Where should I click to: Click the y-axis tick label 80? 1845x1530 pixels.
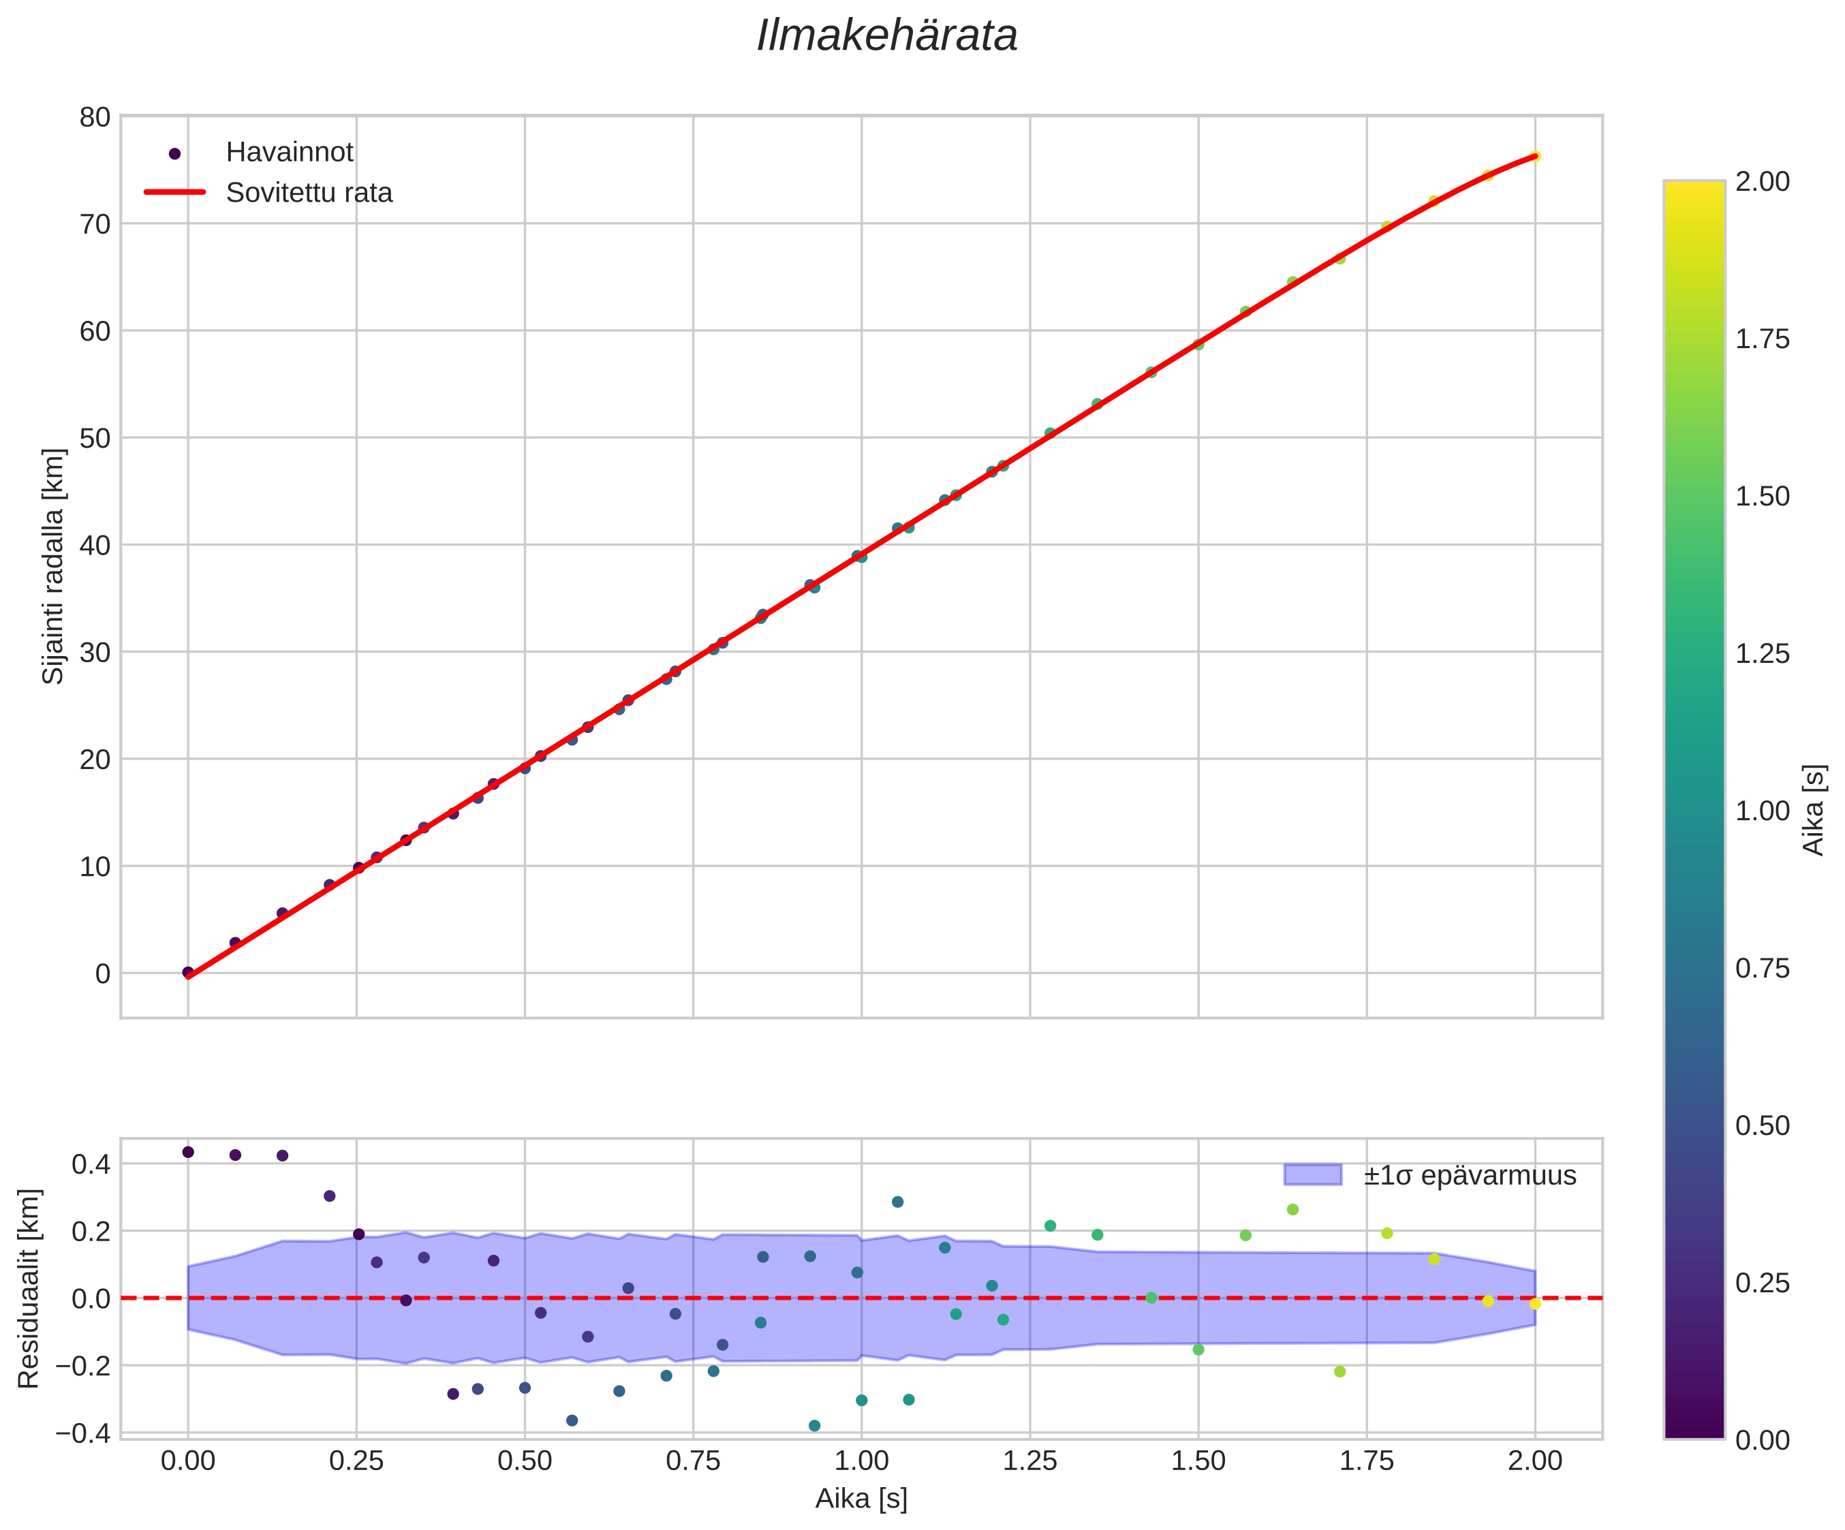tap(95, 116)
